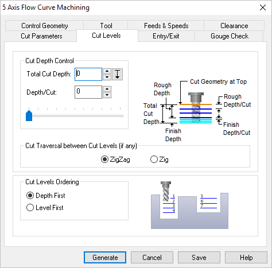272x268 pixels.
Task: Increase Depth/Cut with up arrow
Action: 107,89
